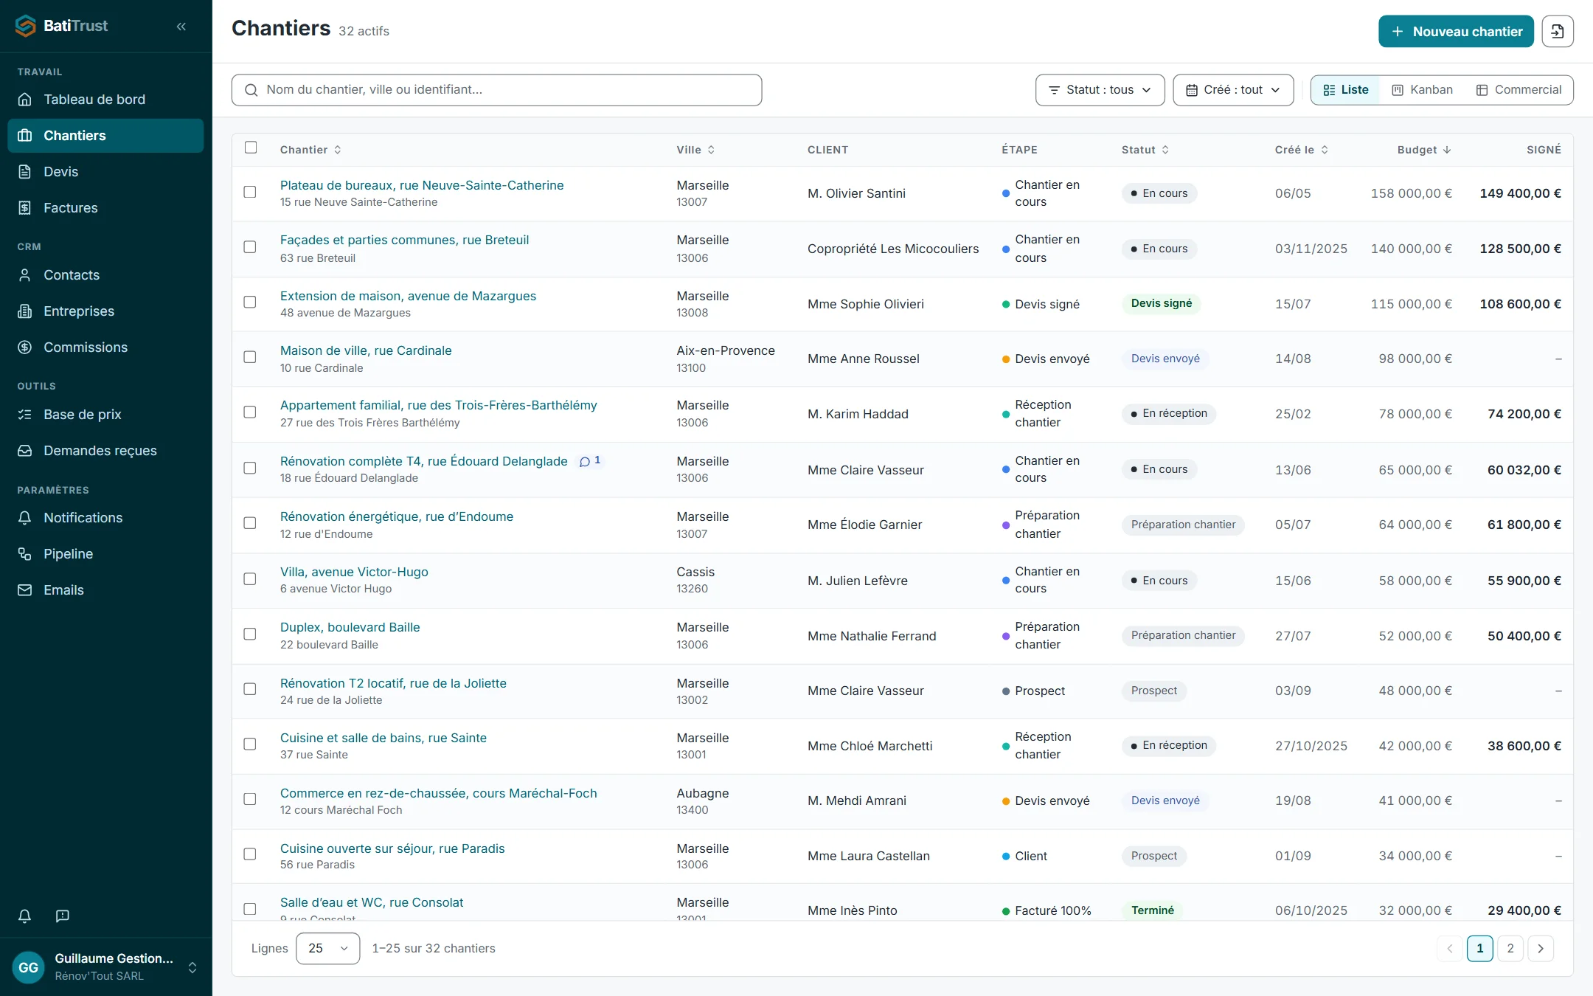
Task: Sort by Chantier column arrows
Action: coord(338,150)
